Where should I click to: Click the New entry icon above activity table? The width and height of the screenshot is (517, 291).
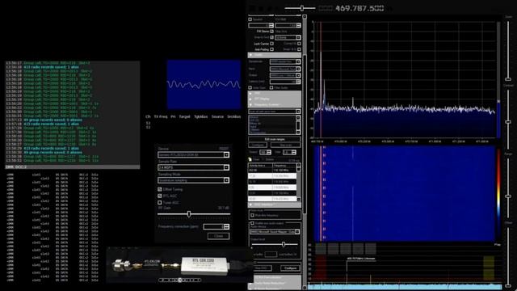point(250,159)
